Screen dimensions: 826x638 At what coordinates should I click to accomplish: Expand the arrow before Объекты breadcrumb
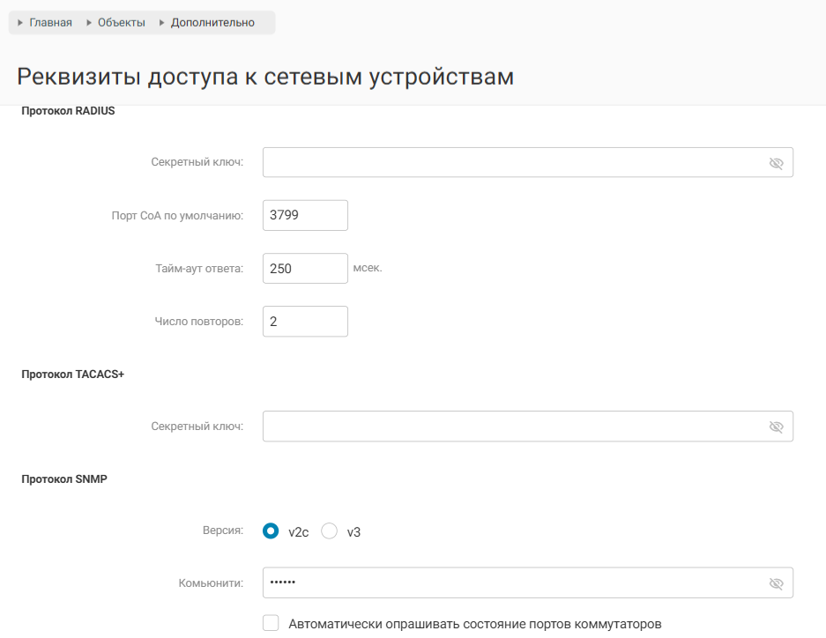pos(89,23)
